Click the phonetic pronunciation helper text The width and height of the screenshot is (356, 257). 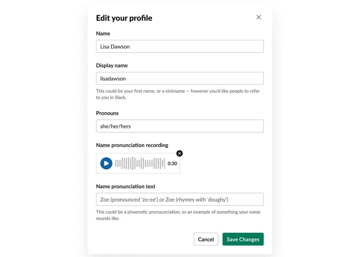point(178,215)
